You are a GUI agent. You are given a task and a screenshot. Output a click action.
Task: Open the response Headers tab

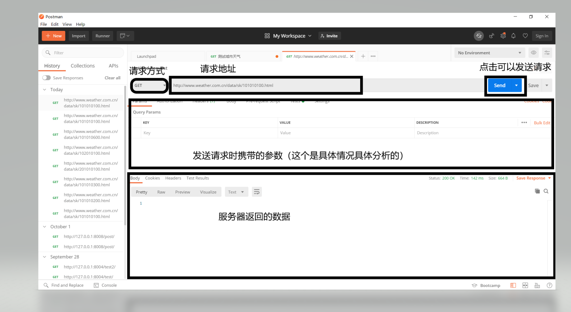(x=173, y=178)
